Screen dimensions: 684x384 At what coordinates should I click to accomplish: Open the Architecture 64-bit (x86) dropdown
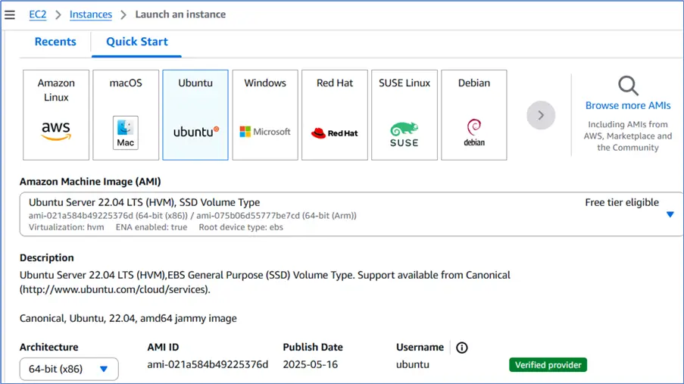pyautogui.click(x=69, y=369)
